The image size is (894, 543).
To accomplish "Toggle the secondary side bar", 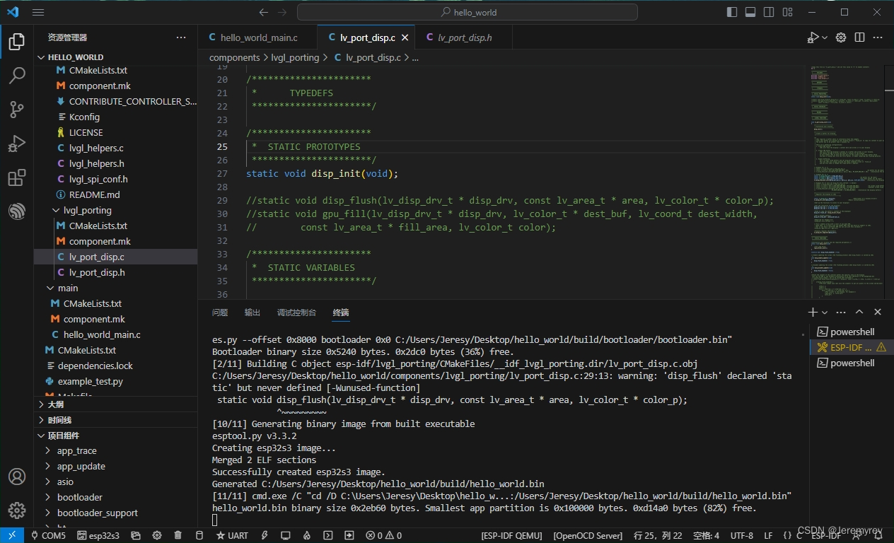I will (769, 12).
